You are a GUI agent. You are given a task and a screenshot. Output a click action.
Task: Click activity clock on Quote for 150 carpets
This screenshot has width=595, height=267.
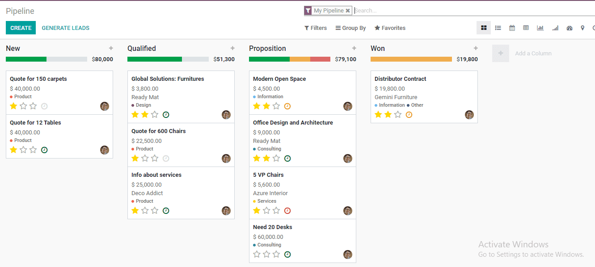click(x=44, y=106)
